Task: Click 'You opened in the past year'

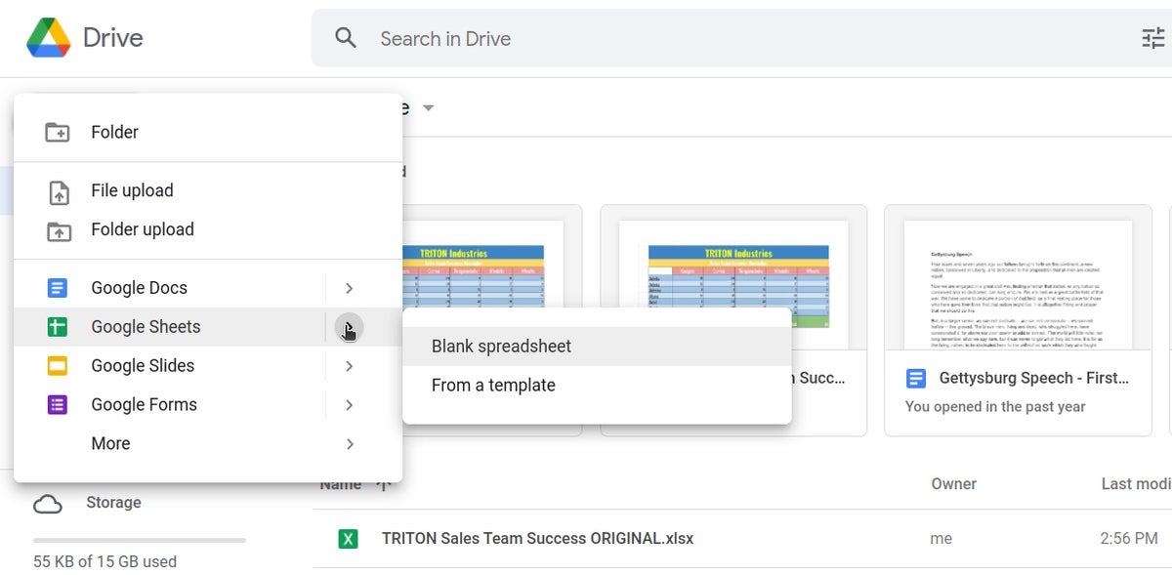Action: (x=995, y=407)
